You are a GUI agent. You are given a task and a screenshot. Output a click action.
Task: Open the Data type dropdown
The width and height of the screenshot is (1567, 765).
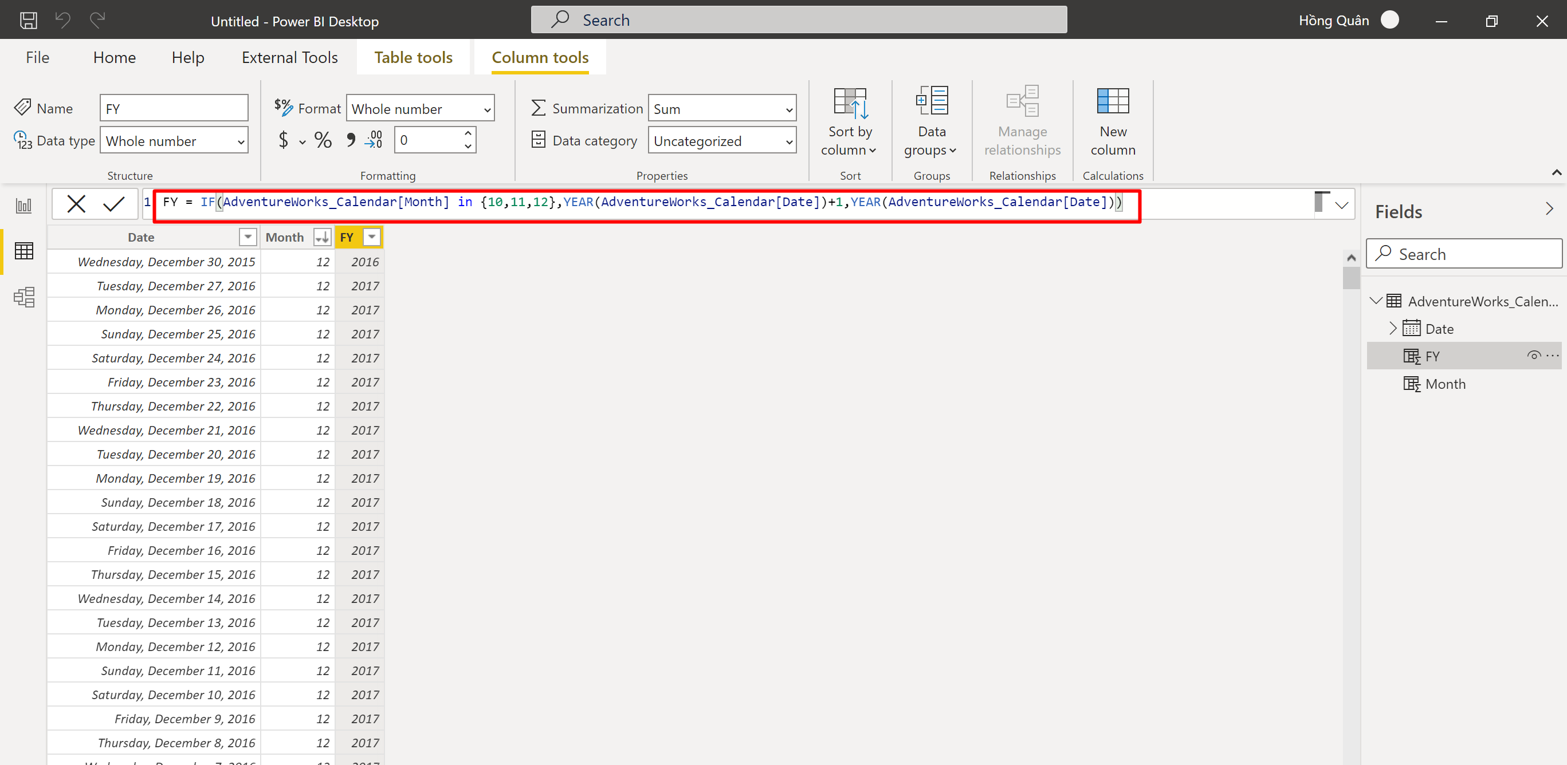pyautogui.click(x=174, y=141)
